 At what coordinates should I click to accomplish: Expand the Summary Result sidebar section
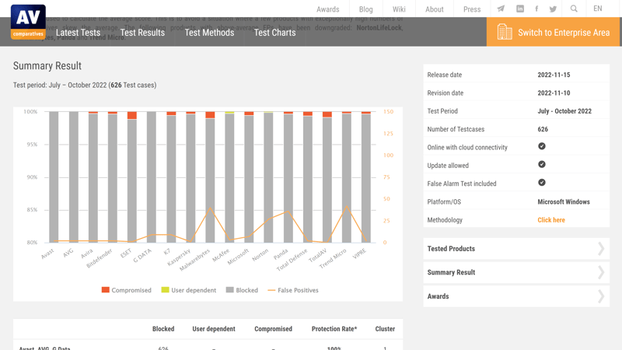pos(516,273)
